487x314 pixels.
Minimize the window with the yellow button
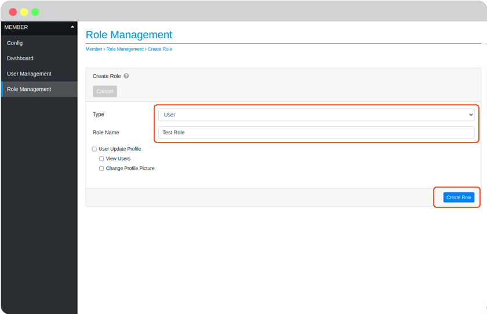[24, 12]
